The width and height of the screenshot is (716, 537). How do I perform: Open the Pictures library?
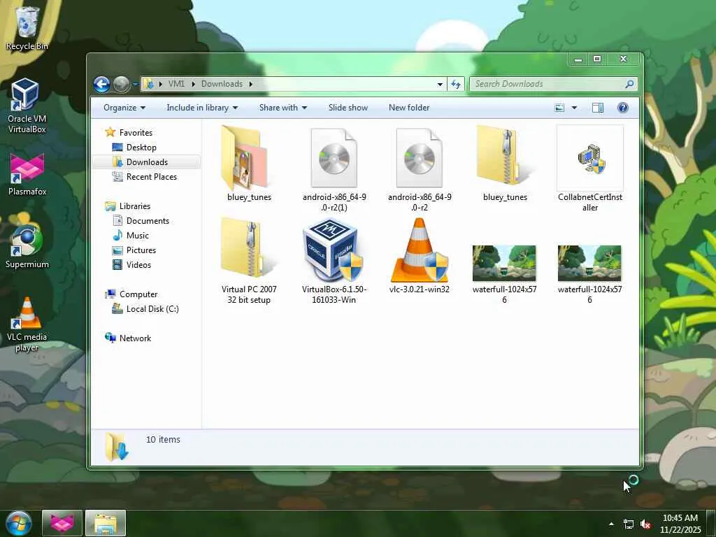(x=141, y=250)
